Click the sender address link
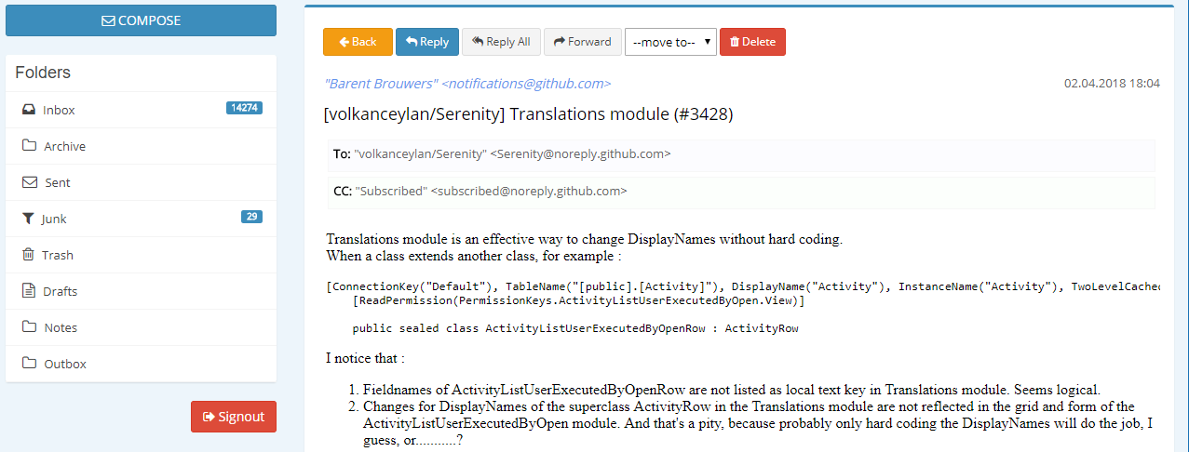 point(467,84)
